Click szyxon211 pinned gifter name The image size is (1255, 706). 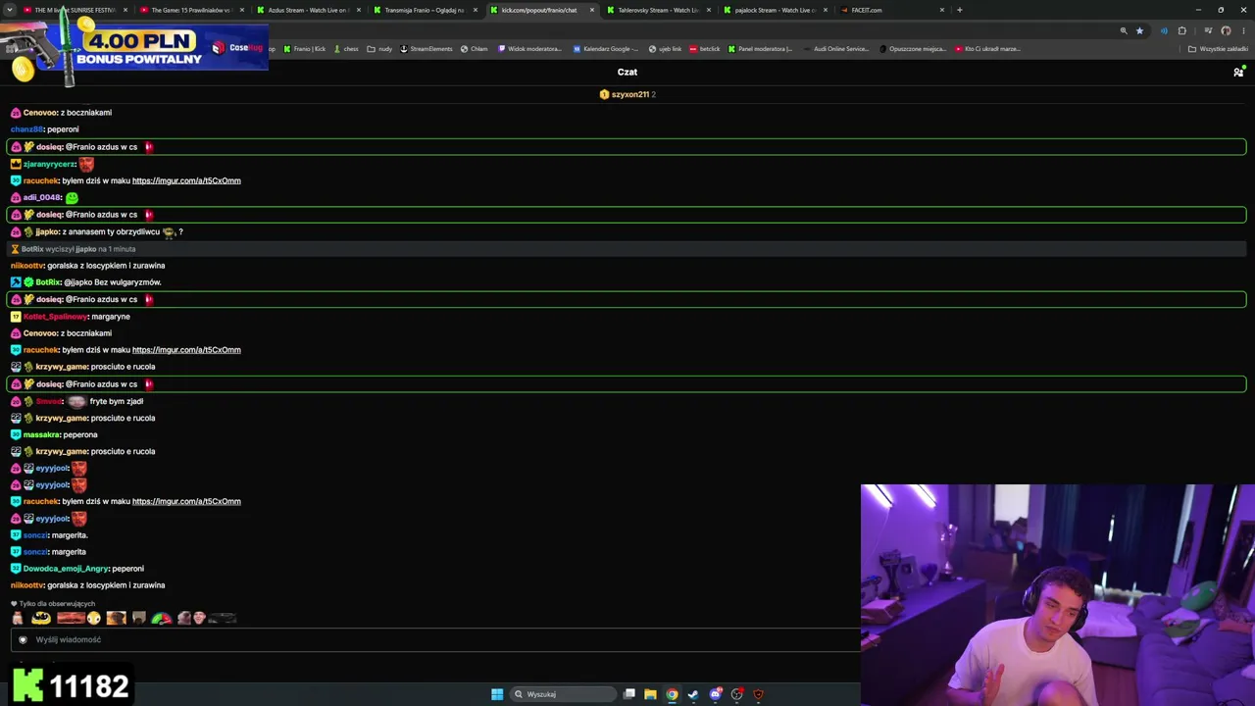point(629,94)
